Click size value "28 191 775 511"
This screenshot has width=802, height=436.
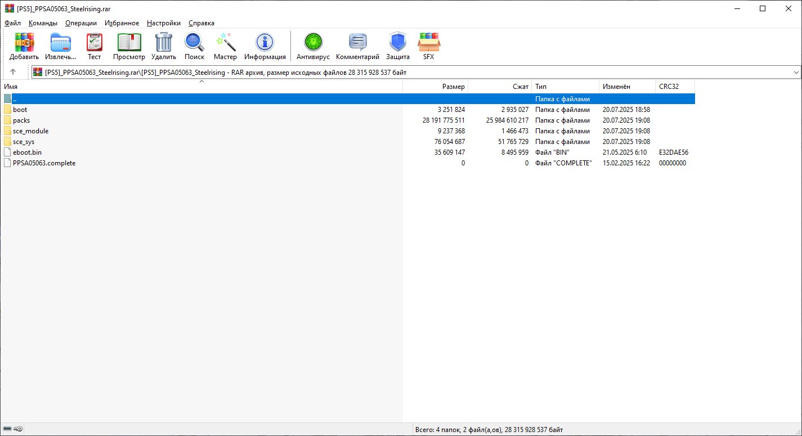[443, 120]
